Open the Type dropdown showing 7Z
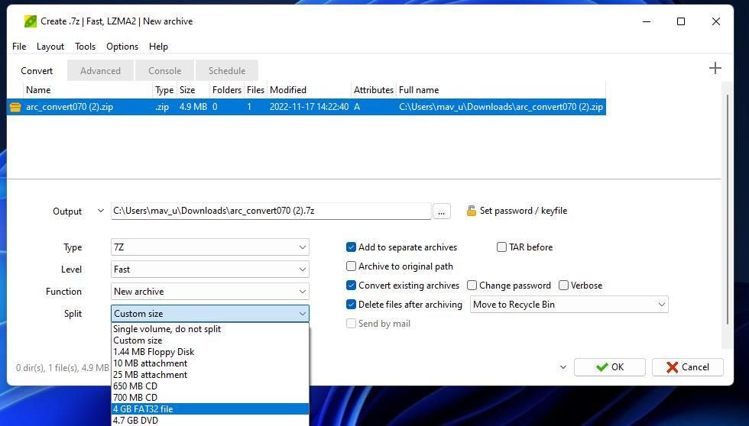This screenshot has height=426, width=749. pos(209,247)
